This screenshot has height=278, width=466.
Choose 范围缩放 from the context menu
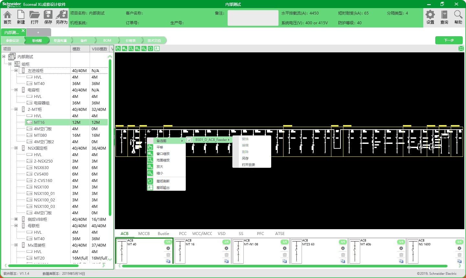[x=166, y=160]
